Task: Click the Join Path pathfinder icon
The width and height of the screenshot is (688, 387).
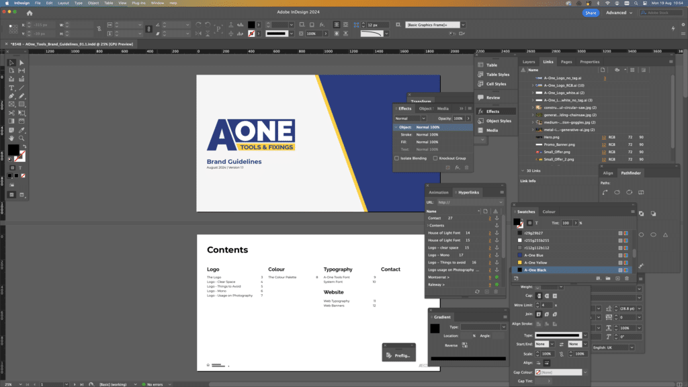Action: coord(605,192)
